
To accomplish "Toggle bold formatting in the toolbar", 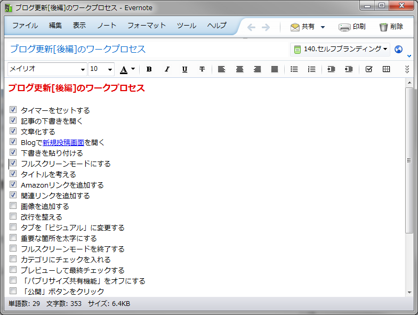I will [x=149, y=69].
